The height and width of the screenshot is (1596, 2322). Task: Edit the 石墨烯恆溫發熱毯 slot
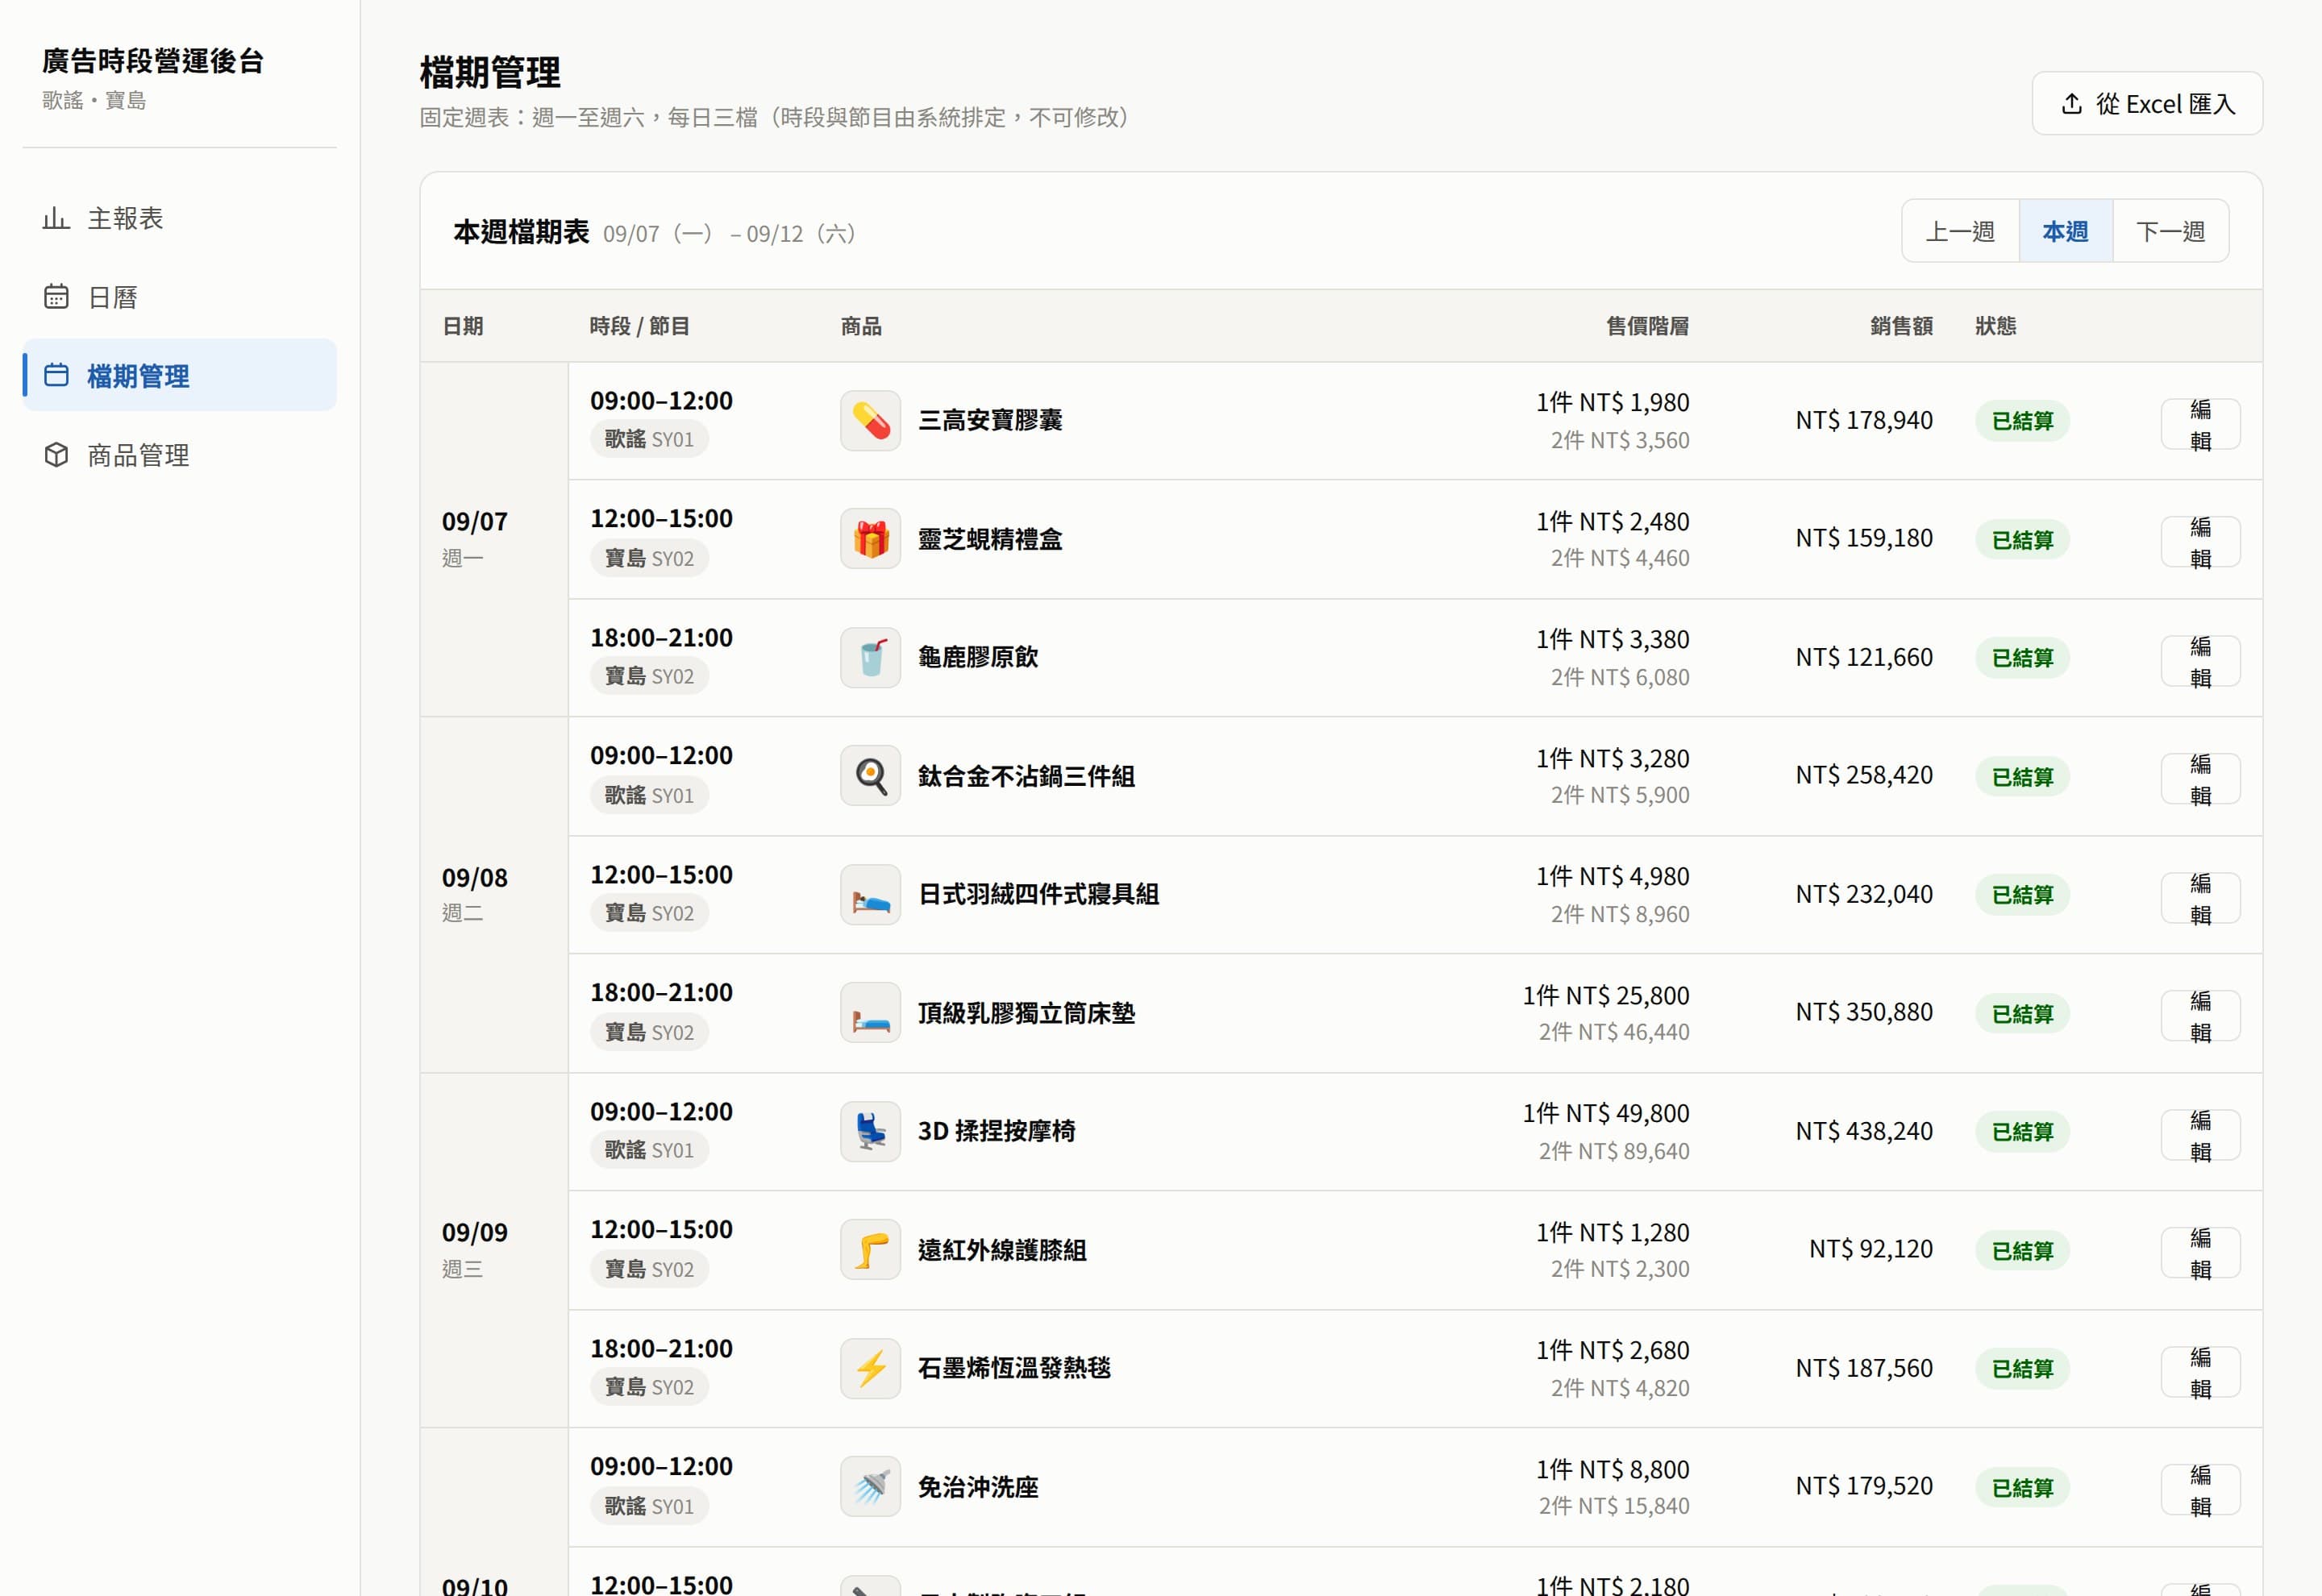[2200, 1372]
